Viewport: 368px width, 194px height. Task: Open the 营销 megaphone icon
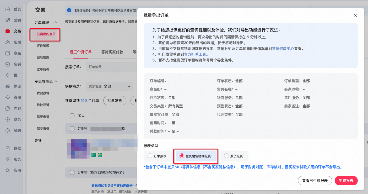[x=8, y=20]
